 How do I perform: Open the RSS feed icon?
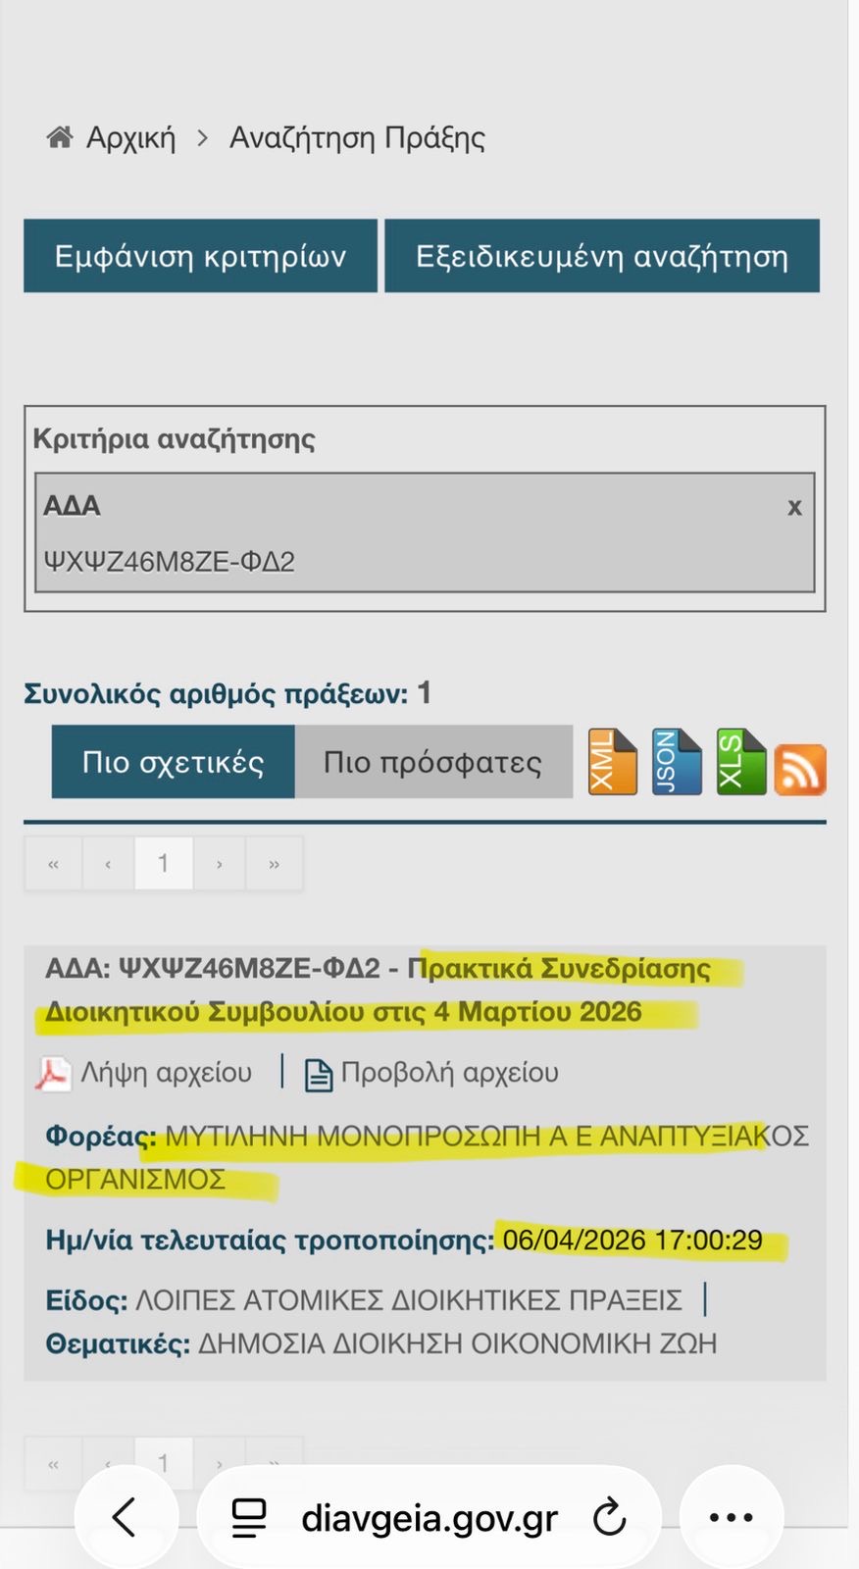point(800,769)
